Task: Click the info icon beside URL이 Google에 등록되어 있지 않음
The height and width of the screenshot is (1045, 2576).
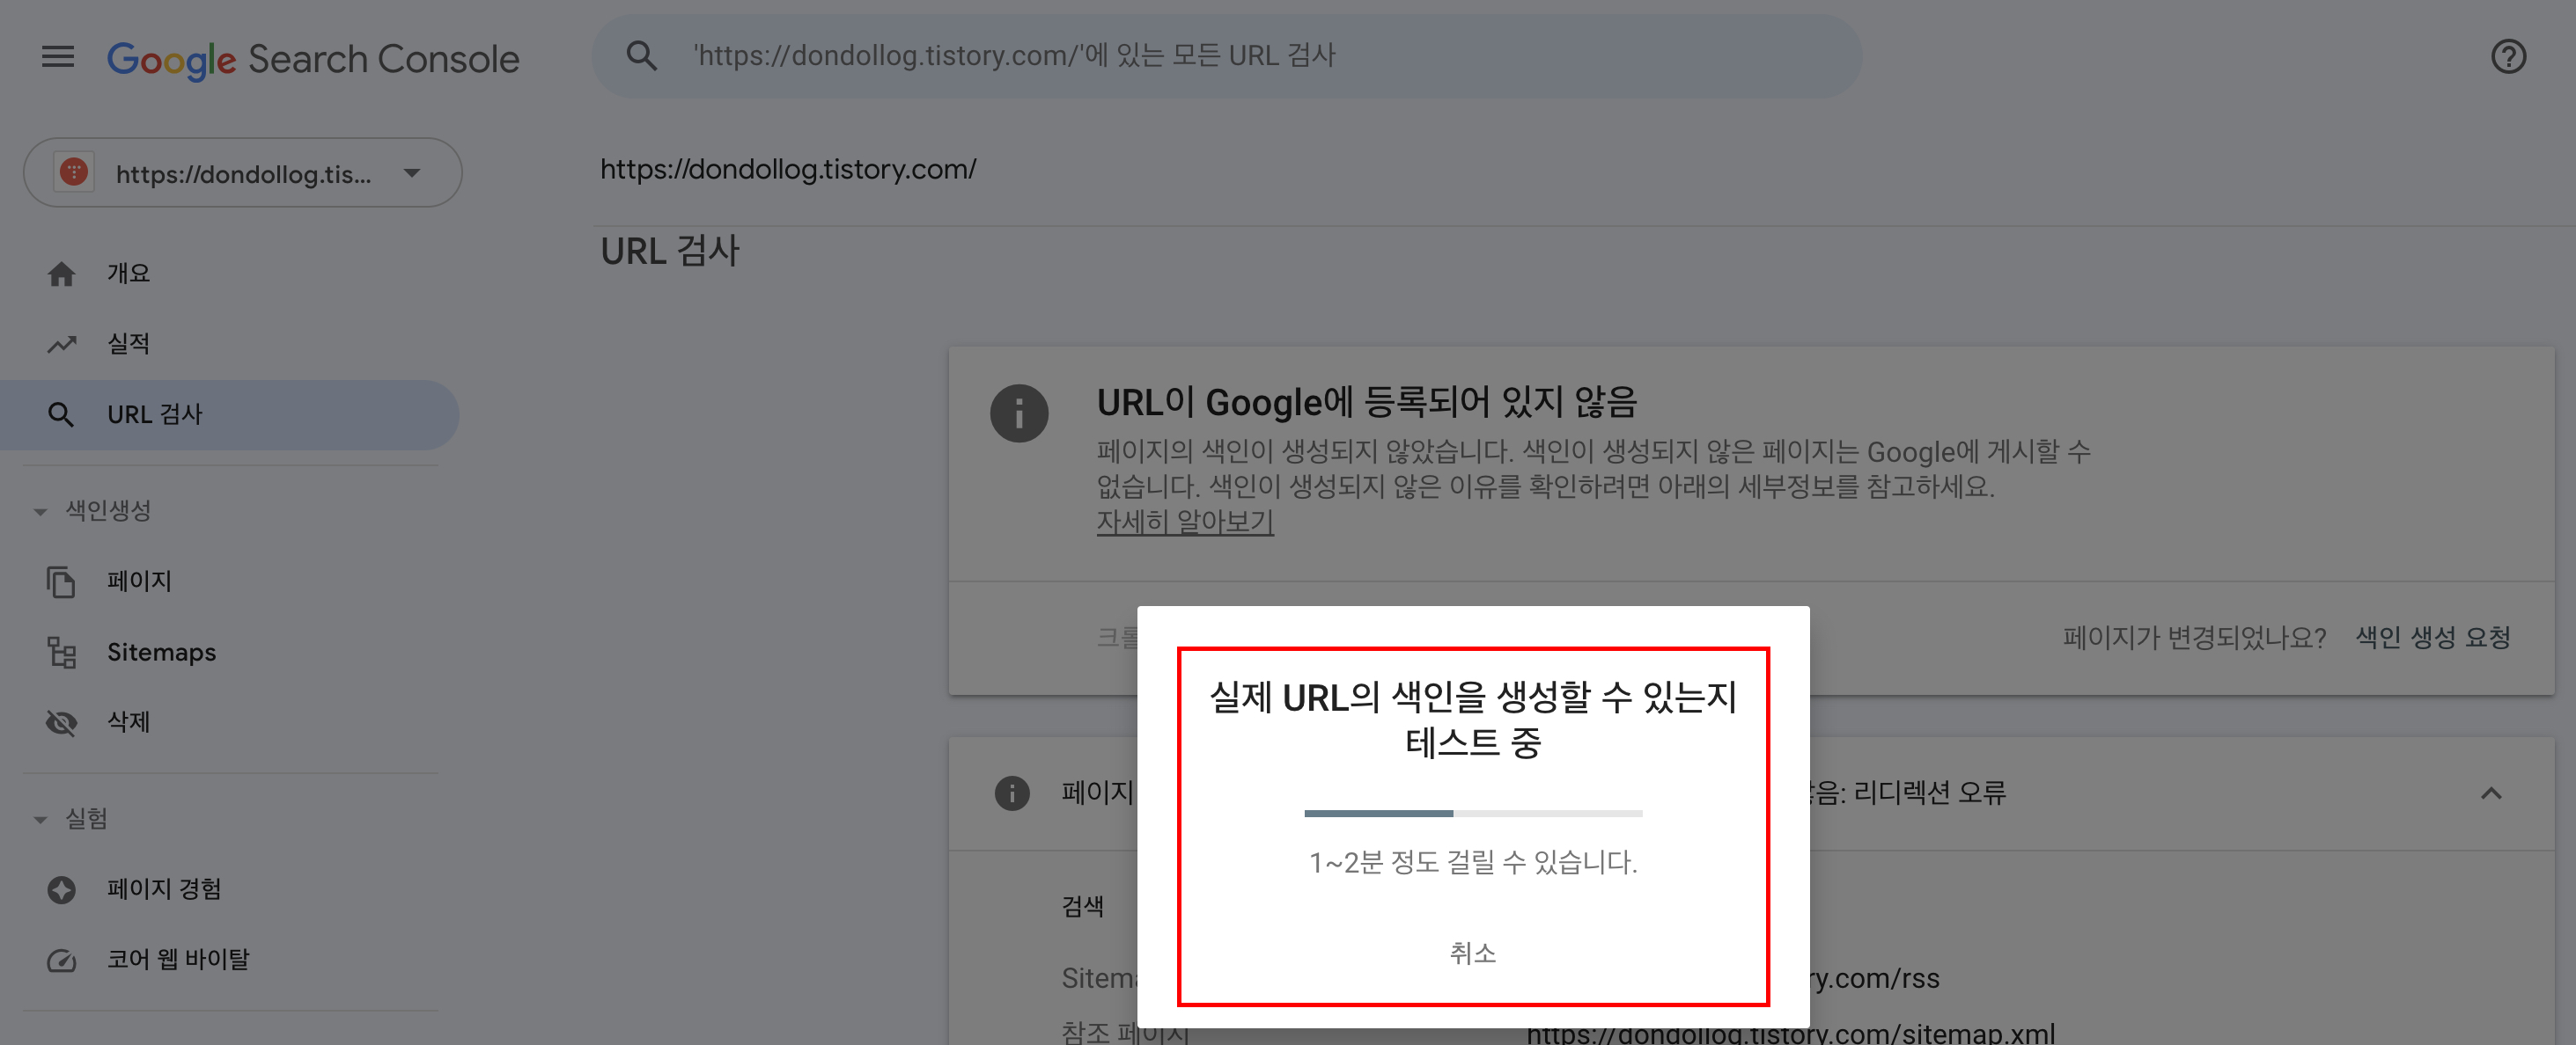Action: tap(1019, 413)
